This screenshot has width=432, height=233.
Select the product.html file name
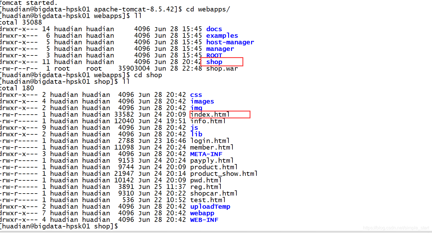click(x=214, y=167)
